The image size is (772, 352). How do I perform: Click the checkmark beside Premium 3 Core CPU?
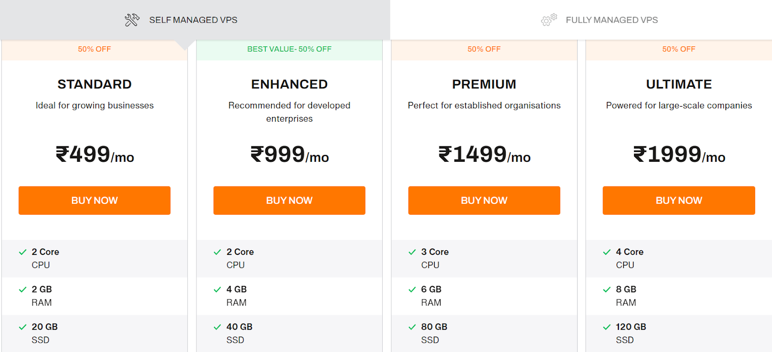[x=412, y=252]
